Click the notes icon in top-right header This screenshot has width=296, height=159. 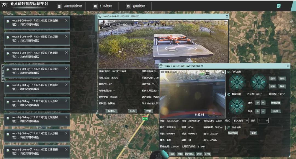click(x=279, y=6)
